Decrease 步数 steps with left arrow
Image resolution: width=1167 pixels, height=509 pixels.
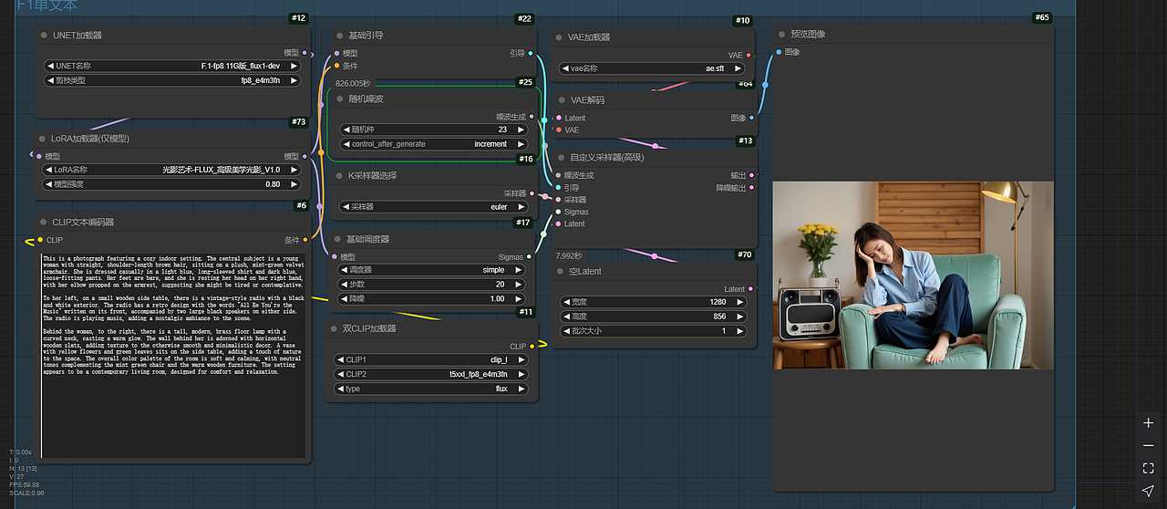coord(343,285)
